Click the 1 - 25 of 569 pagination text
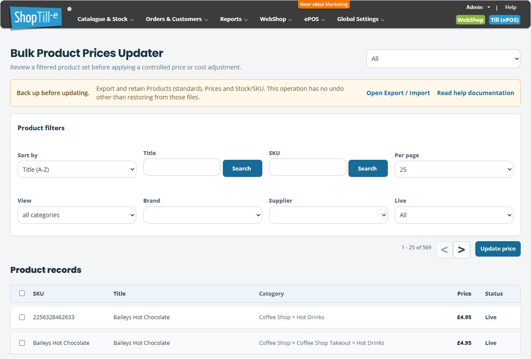Screen dimensions: 531x359 pos(416,248)
